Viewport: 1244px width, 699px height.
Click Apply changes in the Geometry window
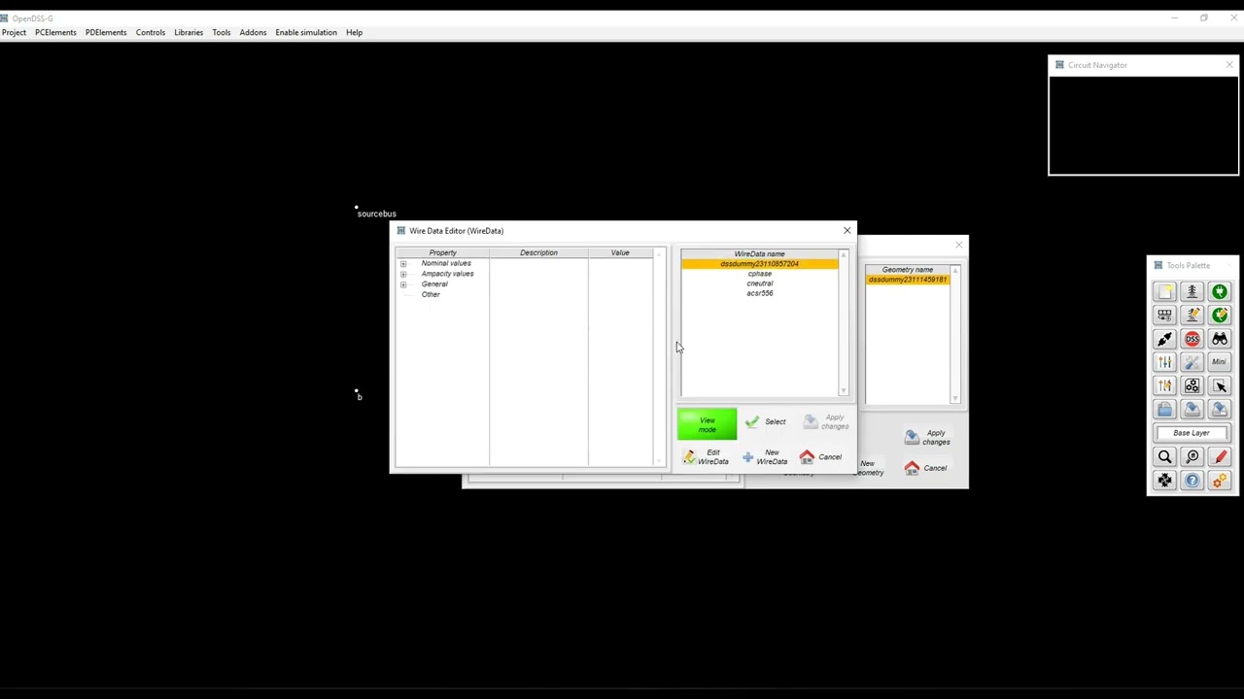(926, 438)
